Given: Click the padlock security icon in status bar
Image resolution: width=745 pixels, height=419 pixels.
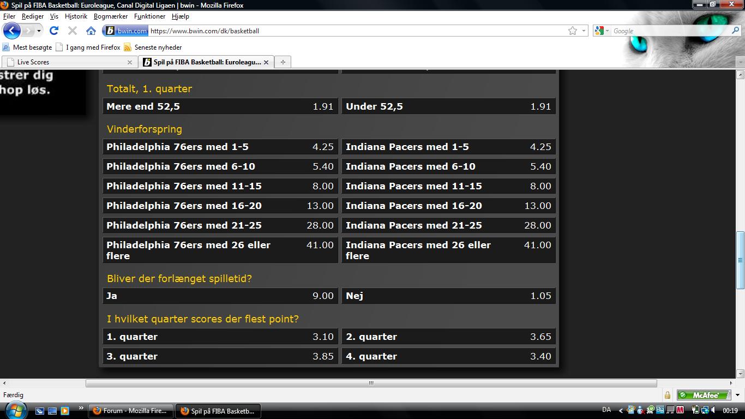Looking at the screenshot, I should (668, 395).
